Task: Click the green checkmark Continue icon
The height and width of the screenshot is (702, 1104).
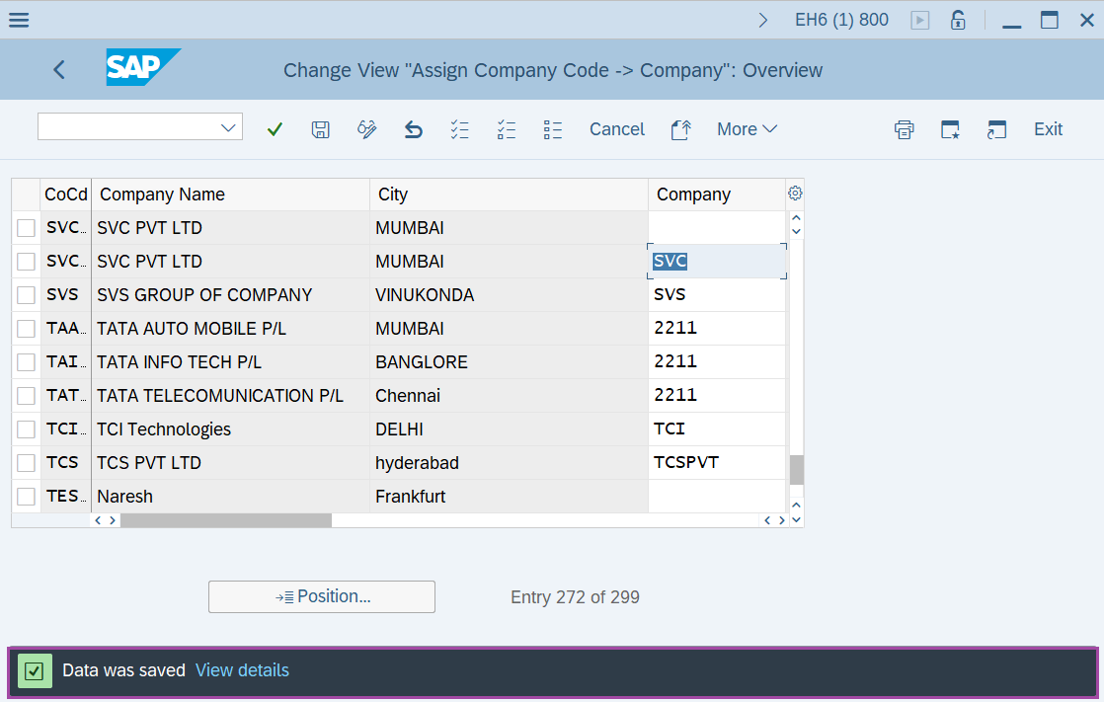Action: [x=274, y=128]
